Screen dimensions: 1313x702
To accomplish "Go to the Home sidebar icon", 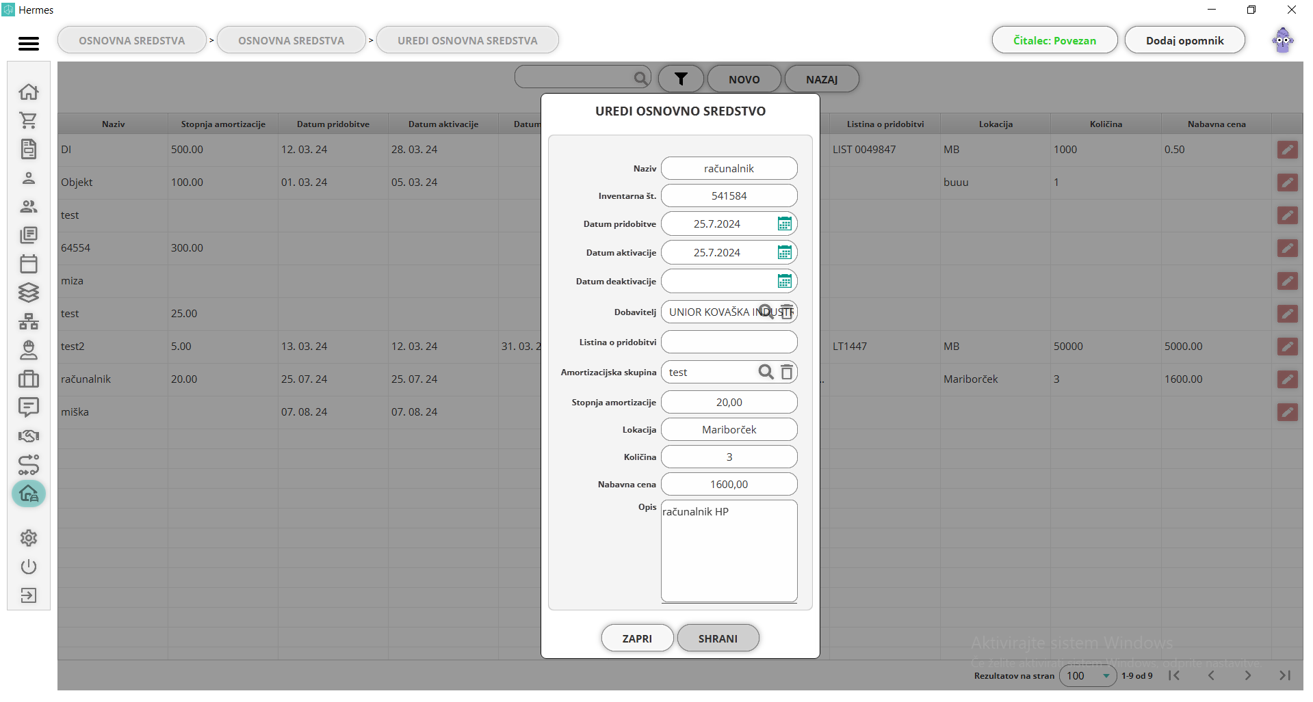I will point(29,92).
